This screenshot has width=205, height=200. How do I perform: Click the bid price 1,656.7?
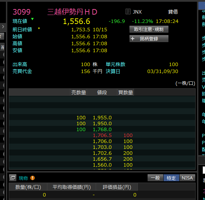coord(102,159)
